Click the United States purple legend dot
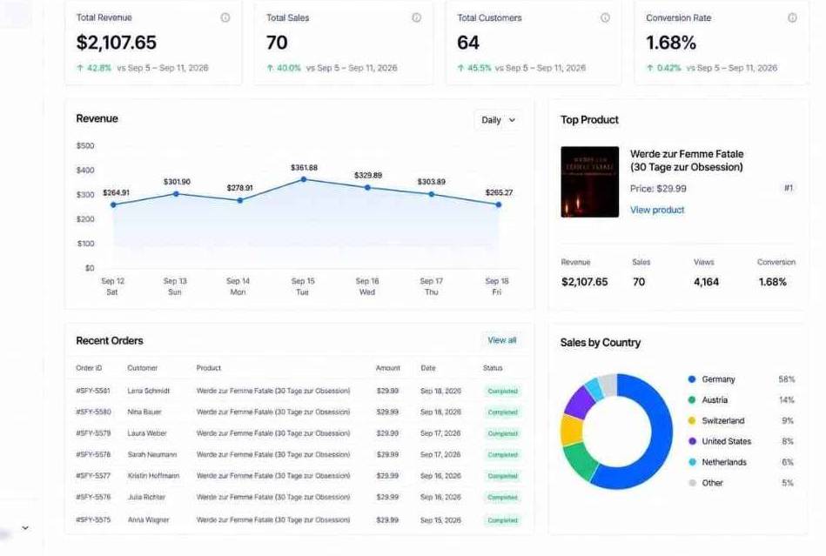Screen dimensions: 826x556 (x=692, y=441)
